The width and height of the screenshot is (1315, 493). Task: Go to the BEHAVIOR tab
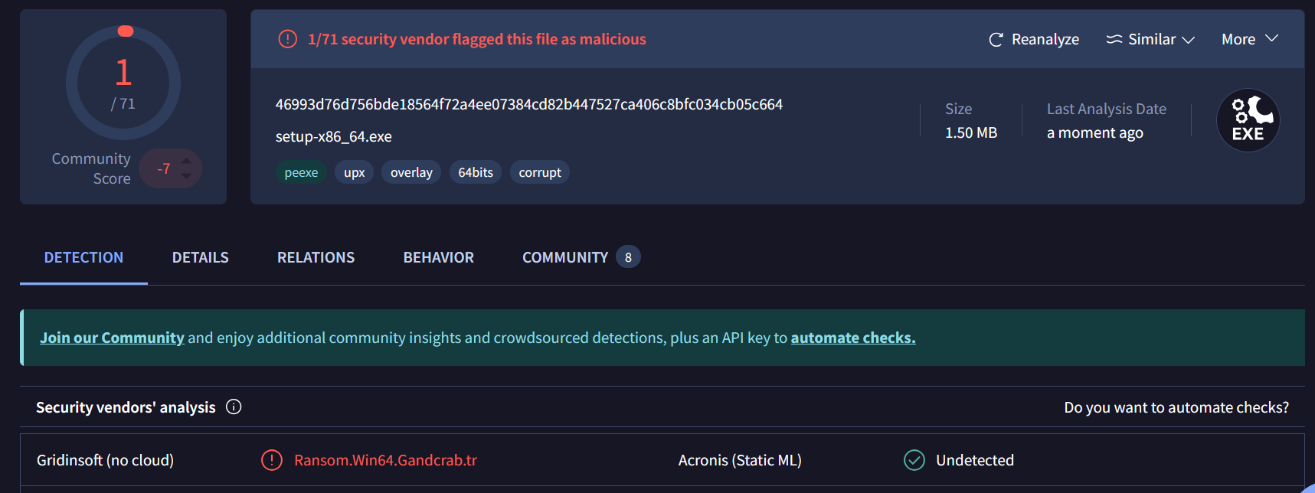[x=438, y=258]
